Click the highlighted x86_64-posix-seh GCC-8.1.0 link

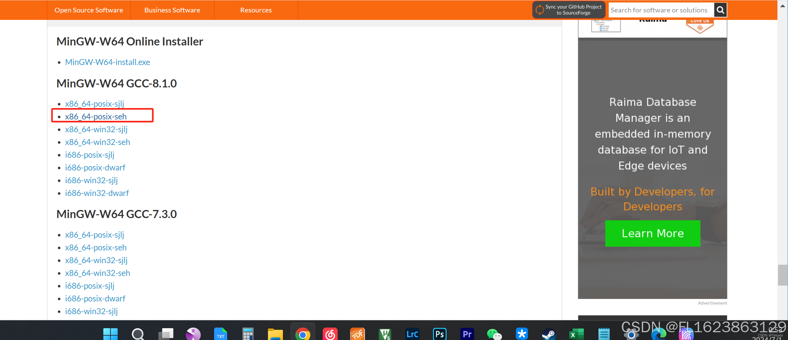[x=96, y=117]
